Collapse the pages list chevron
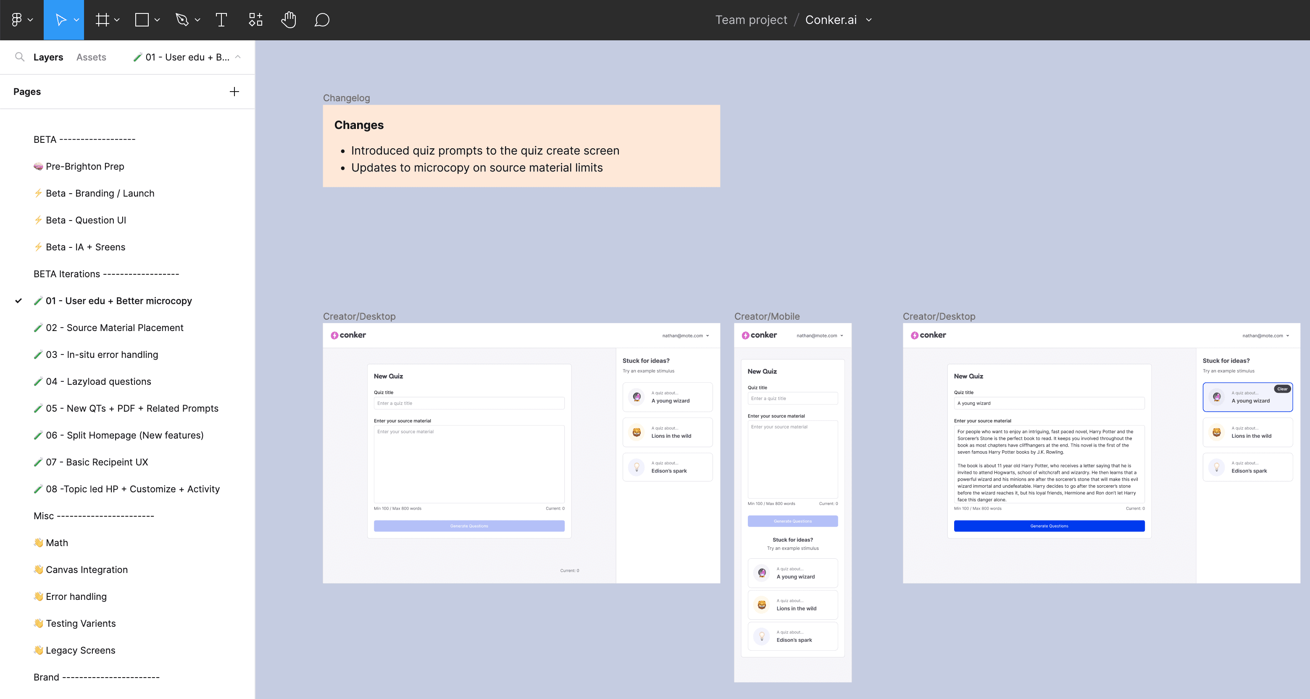This screenshot has width=1310, height=699. point(237,57)
